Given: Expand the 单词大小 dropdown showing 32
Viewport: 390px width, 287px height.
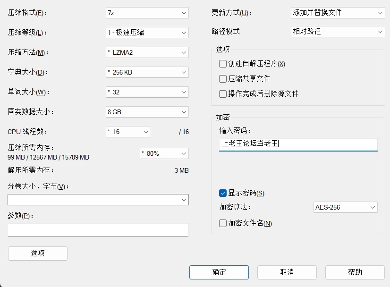Looking at the screenshot, I should (147, 92).
